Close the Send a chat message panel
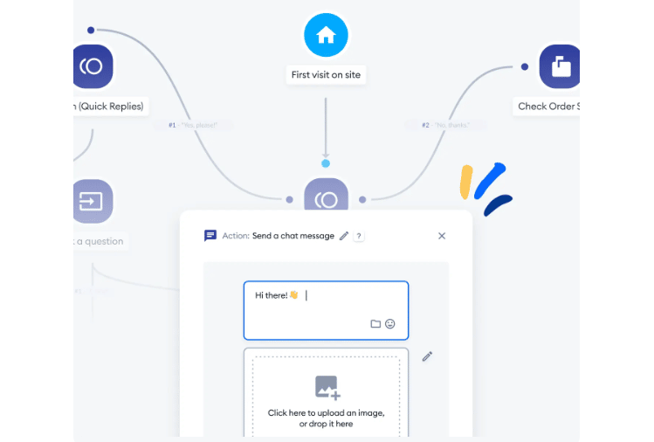Viewport: 654px width, 442px height. [442, 236]
